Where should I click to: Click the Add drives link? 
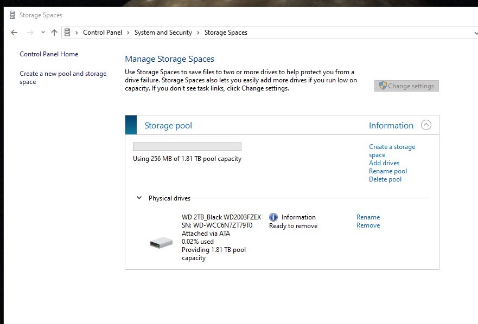click(x=384, y=163)
